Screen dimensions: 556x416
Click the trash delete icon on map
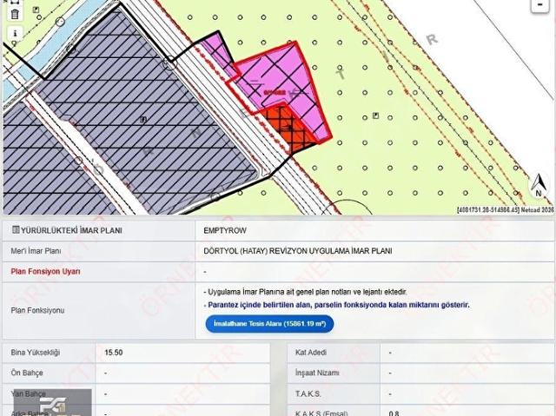tap(15, 14)
